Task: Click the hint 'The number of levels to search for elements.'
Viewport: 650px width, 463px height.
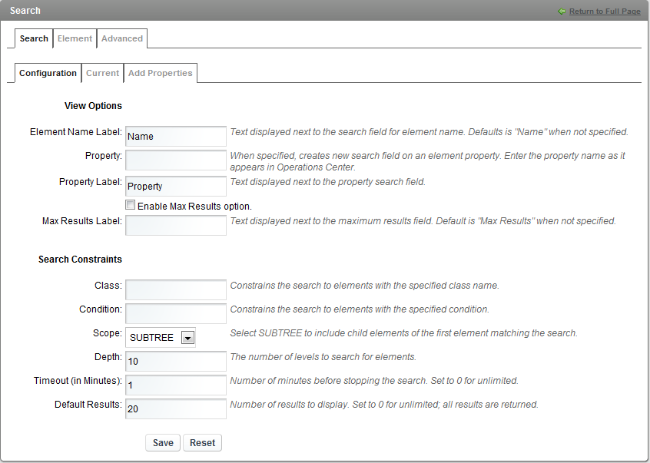Action: (323, 357)
